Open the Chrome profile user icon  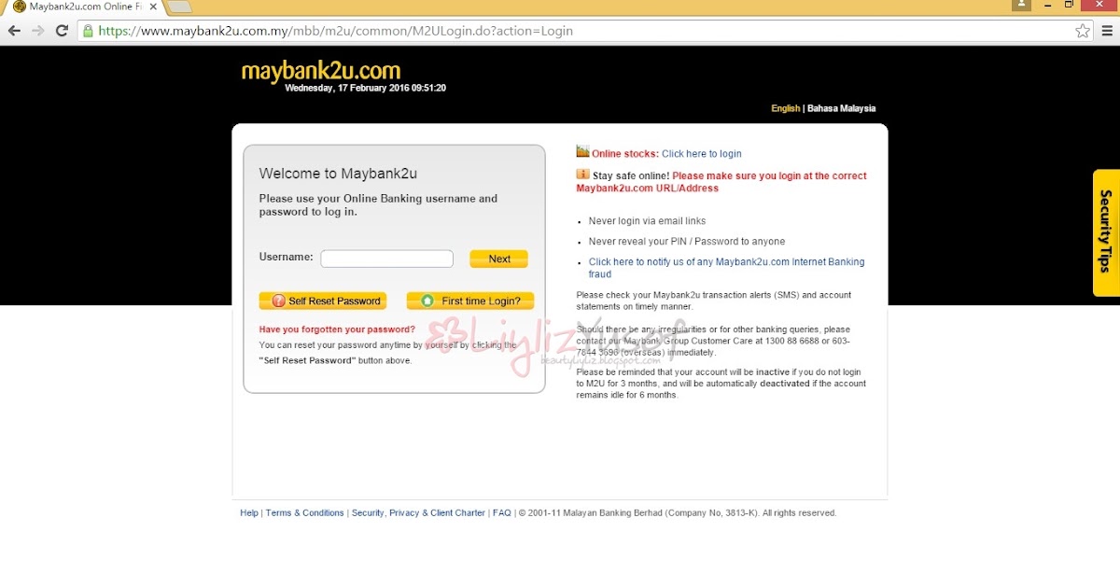pos(1022,5)
